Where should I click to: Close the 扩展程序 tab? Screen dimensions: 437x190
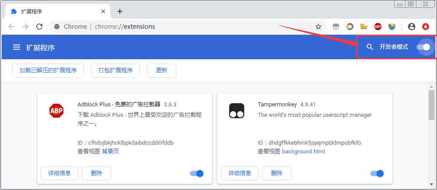click(x=103, y=11)
